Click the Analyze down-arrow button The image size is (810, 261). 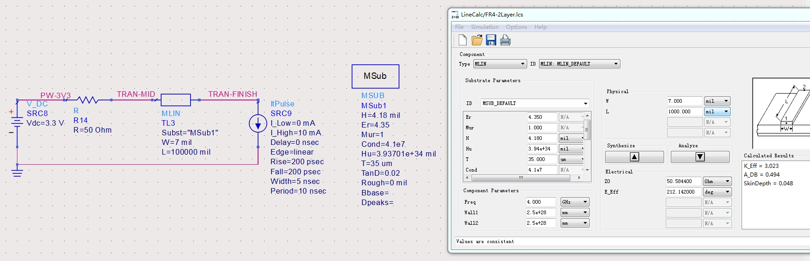700,157
